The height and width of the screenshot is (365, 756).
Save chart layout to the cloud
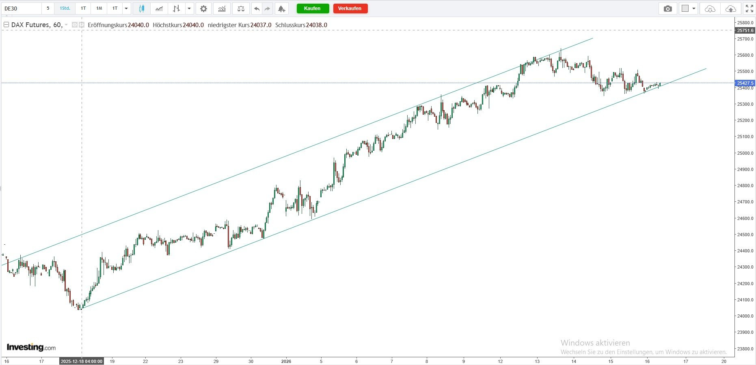(730, 9)
